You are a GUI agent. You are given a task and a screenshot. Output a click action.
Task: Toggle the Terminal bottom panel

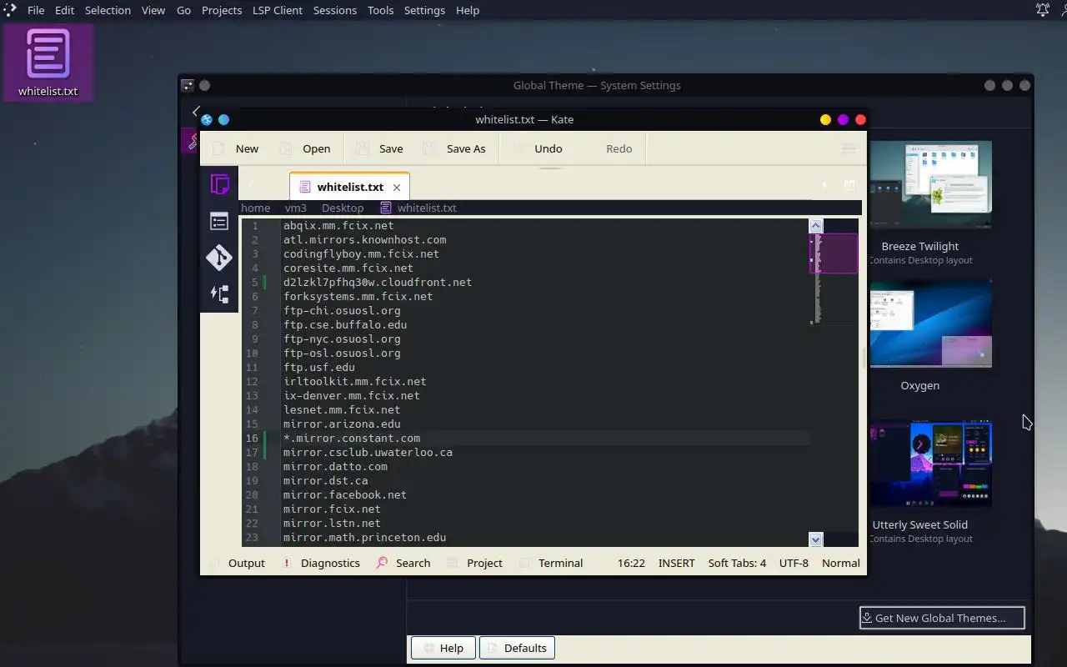(551, 563)
